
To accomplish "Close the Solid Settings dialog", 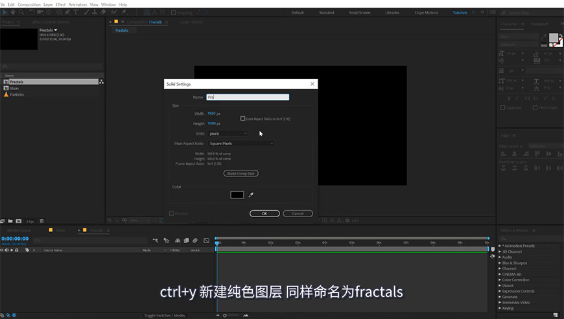I will coord(312,84).
